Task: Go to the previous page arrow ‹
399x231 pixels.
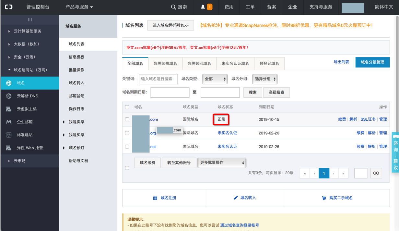Action: click(x=314, y=173)
